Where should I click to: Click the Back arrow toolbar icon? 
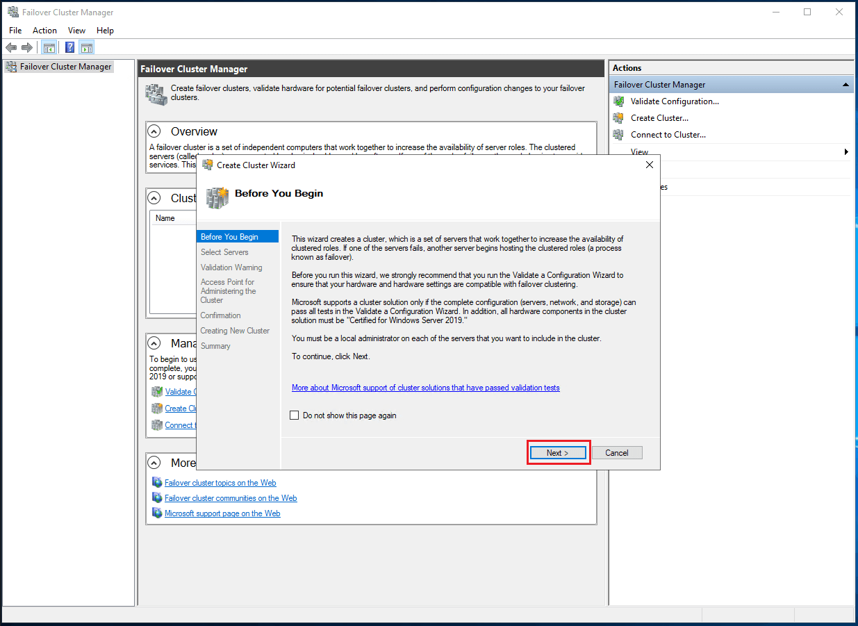[11, 47]
